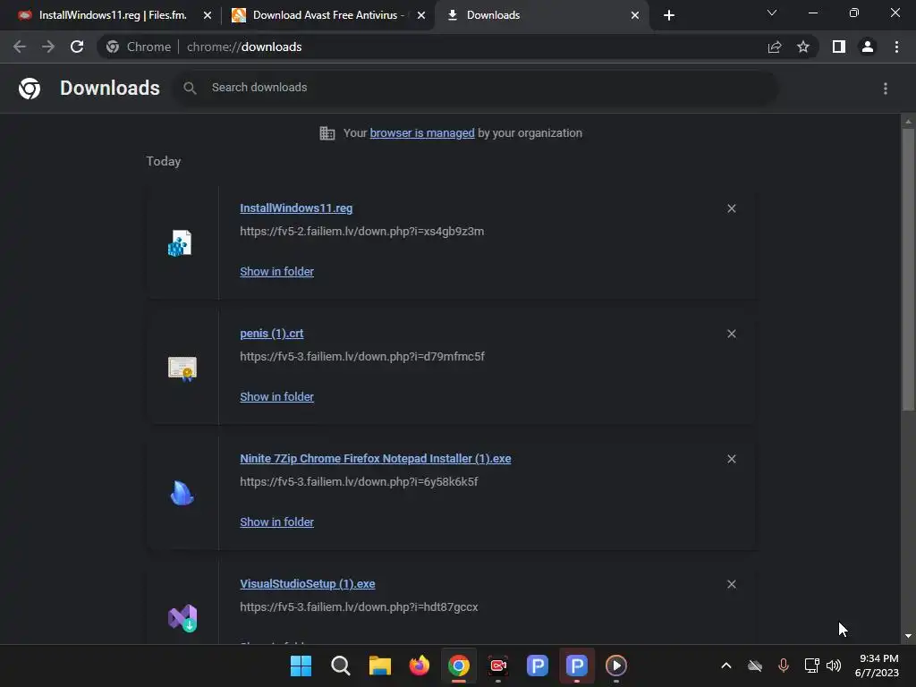Click the OneDrive cloud tray icon
The height and width of the screenshot is (687, 916).
click(755, 666)
